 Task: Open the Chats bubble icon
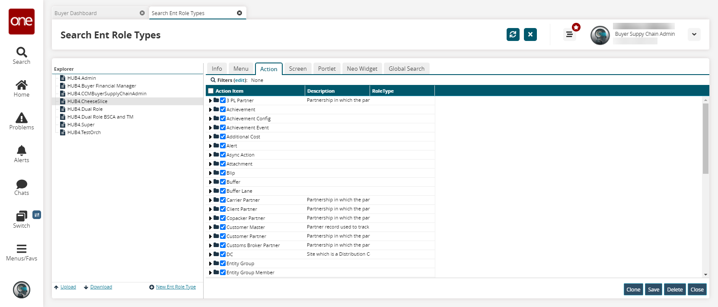(21, 184)
